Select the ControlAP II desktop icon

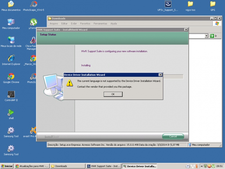click(x=11, y=96)
